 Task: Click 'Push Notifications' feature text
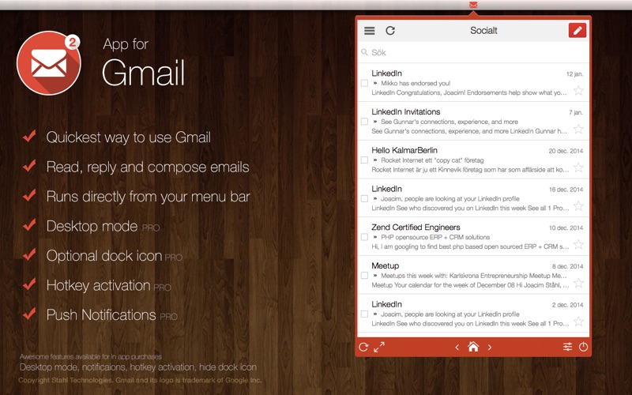101,314
